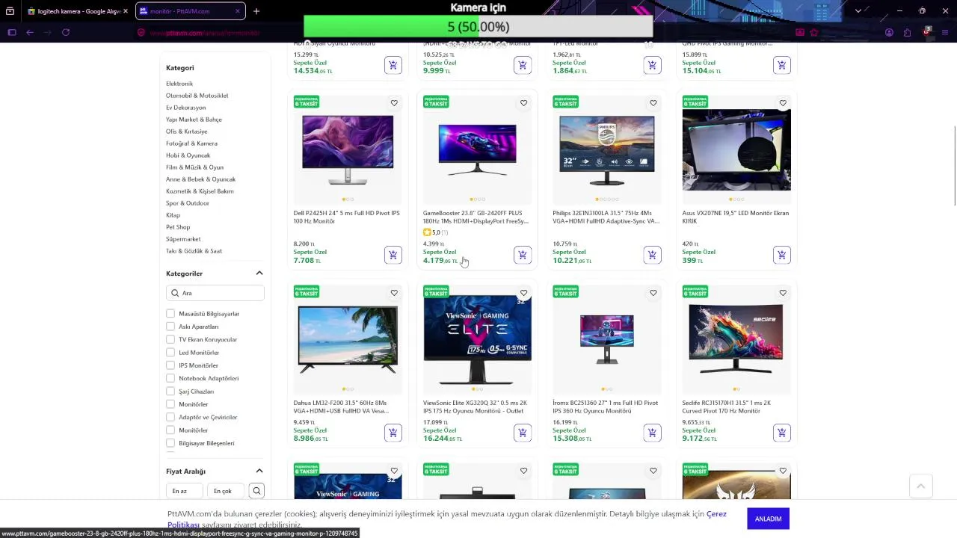The height and width of the screenshot is (538, 957).
Task: Open the Otomobil & Motosiklet category
Action: [197, 96]
